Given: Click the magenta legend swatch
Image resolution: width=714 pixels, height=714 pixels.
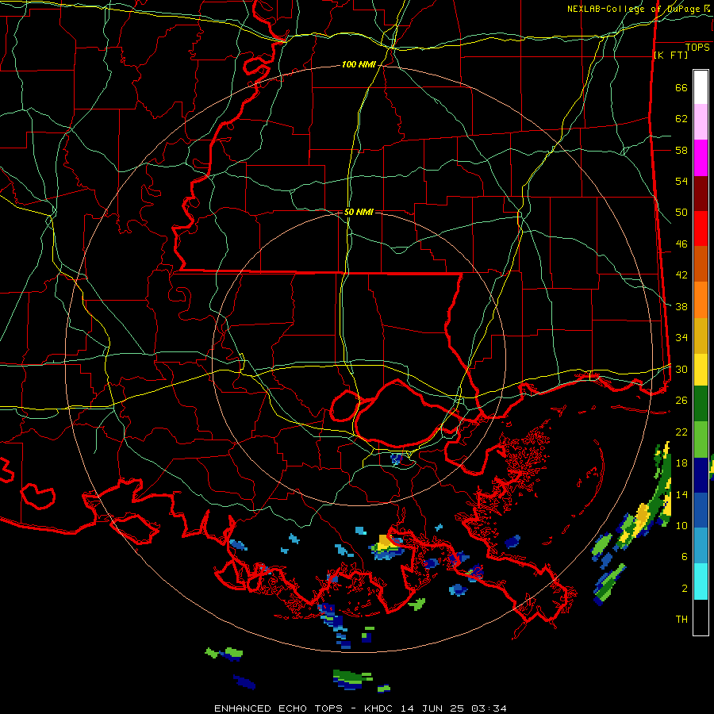Looking at the screenshot, I should [701, 158].
